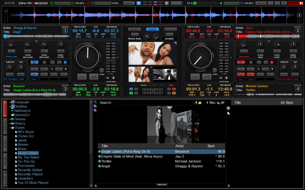Viewport: 305px width, 190px height.
Task: Click the lock icon below the folder scrollbar
Action: [x=96, y=185]
